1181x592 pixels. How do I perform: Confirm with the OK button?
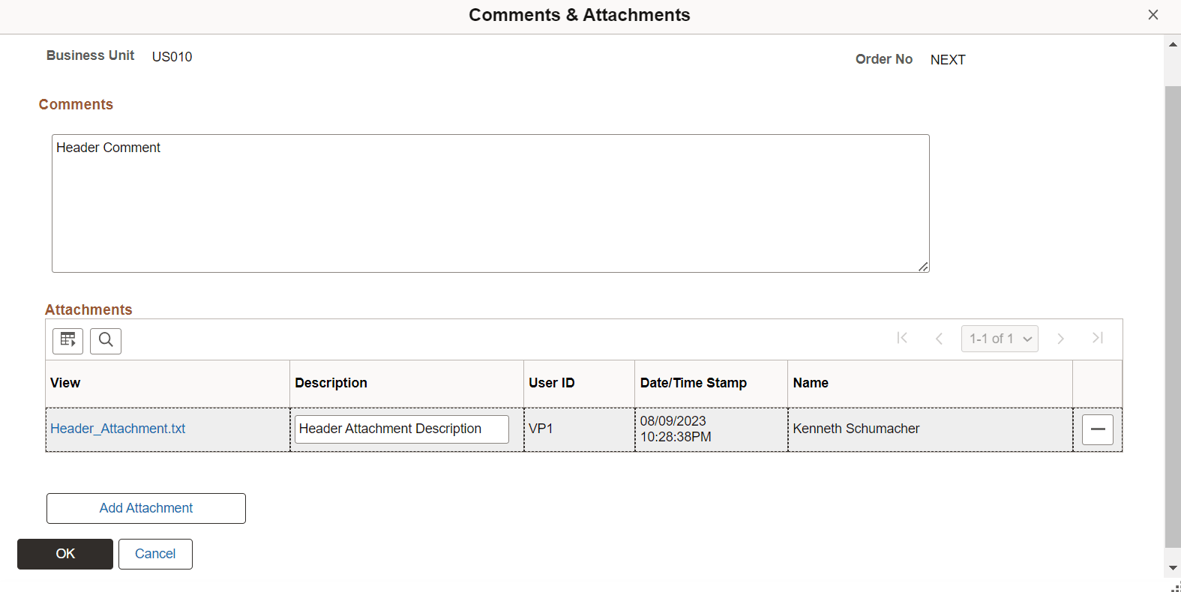[x=65, y=554]
